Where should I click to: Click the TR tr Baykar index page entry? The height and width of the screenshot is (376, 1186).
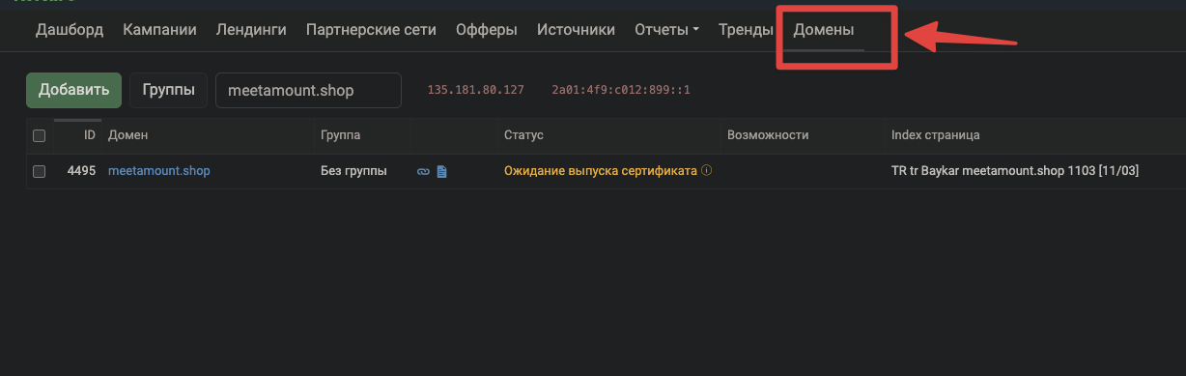(1015, 171)
